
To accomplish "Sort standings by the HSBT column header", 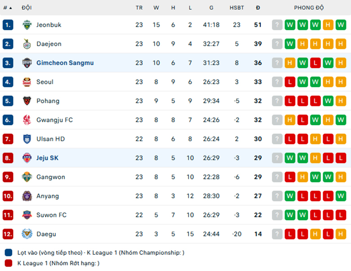I will [237, 8].
